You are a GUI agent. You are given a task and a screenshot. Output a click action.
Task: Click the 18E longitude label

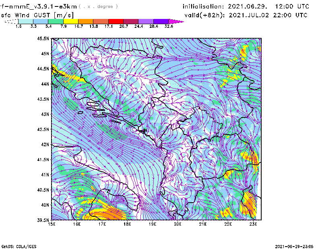(127, 224)
